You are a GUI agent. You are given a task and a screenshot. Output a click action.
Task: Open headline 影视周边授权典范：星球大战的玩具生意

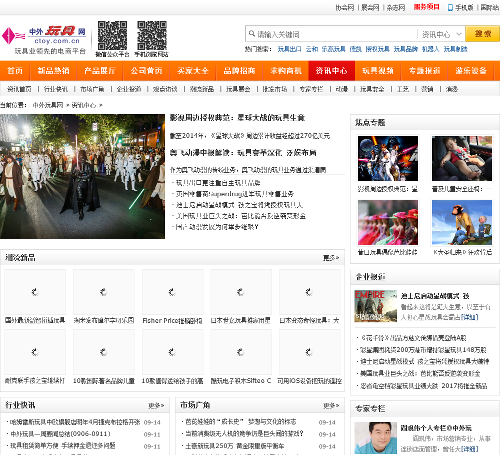237,118
